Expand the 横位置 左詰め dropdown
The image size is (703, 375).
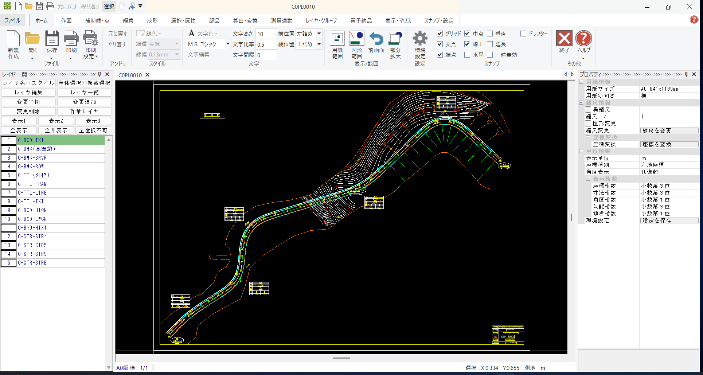[319, 34]
